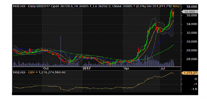Click the Oct date axis label

point(46,68)
